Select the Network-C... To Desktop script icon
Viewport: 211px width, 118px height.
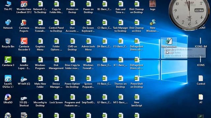pyautogui.click(x=40, y=4)
